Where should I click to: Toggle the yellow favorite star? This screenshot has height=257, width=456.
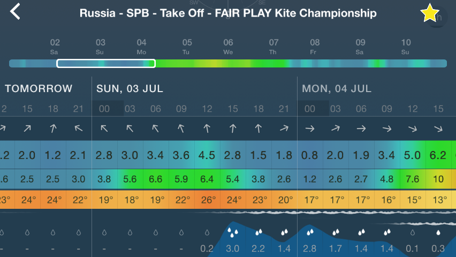click(429, 13)
